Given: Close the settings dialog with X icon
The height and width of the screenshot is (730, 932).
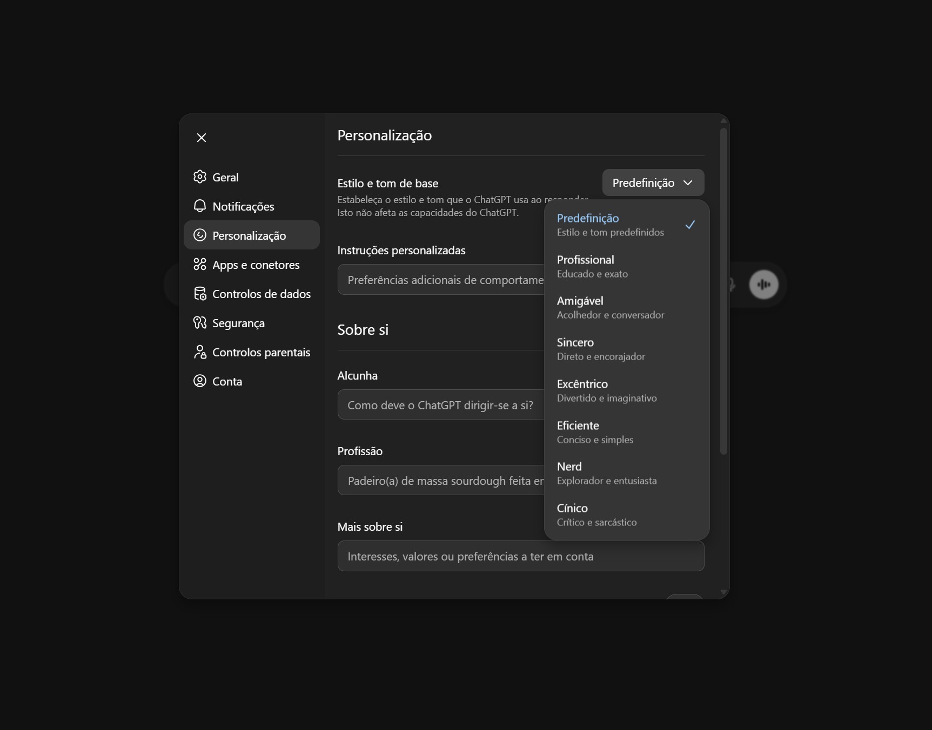Looking at the screenshot, I should pos(202,138).
